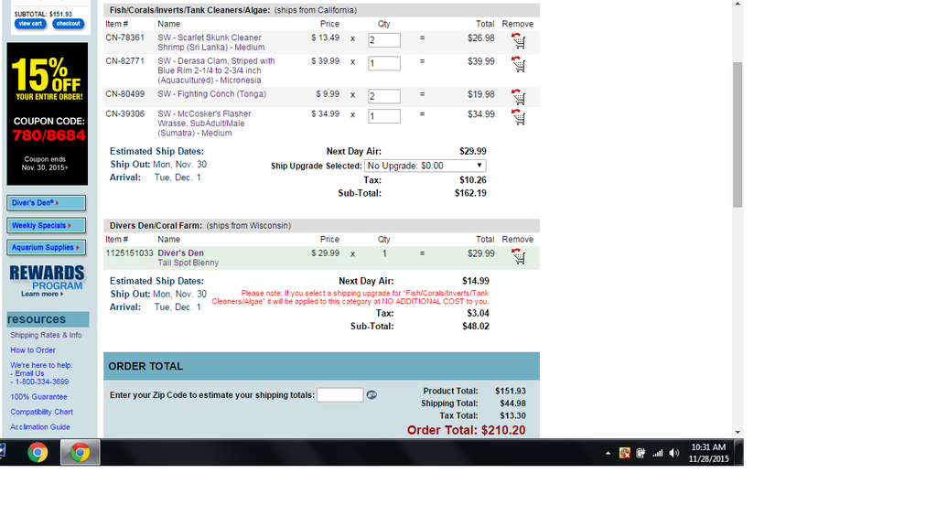Open the security alert tray icon
The height and width of the screenshot is (527, 937).
point(624,454)
